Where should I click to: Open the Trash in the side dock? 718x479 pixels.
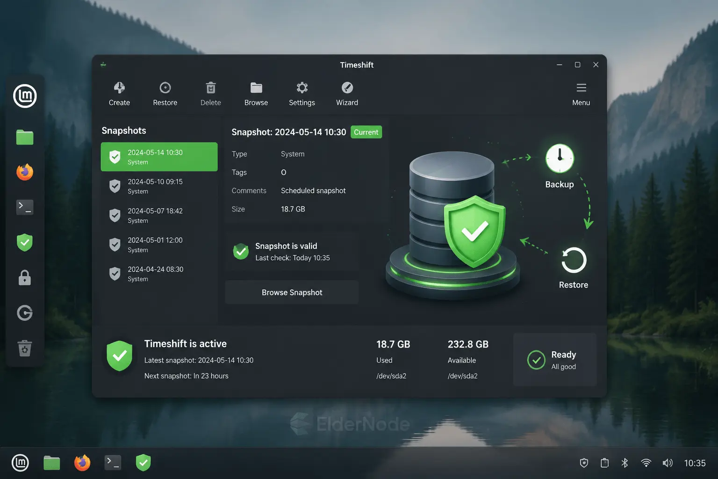[x=25, y=348]
